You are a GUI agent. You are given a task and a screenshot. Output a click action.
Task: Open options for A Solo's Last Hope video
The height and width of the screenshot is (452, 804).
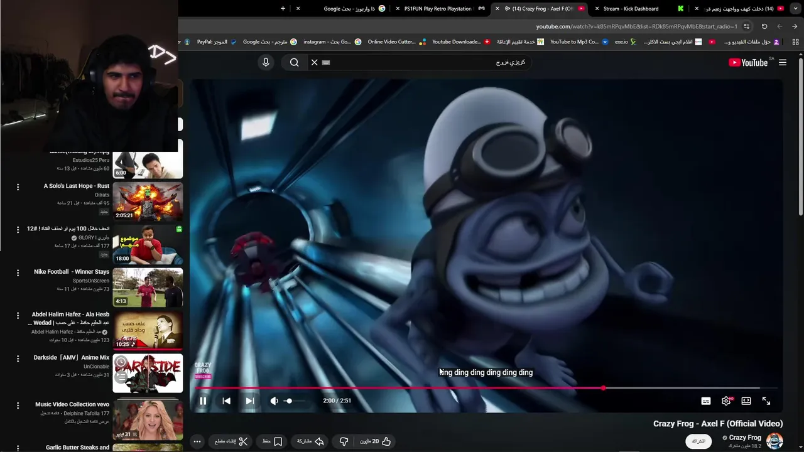coord(18,187)
